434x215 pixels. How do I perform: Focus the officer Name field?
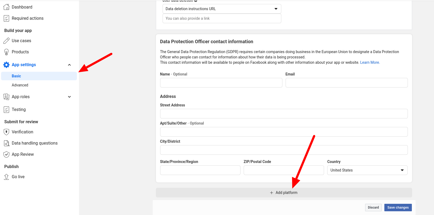point(221,83)
